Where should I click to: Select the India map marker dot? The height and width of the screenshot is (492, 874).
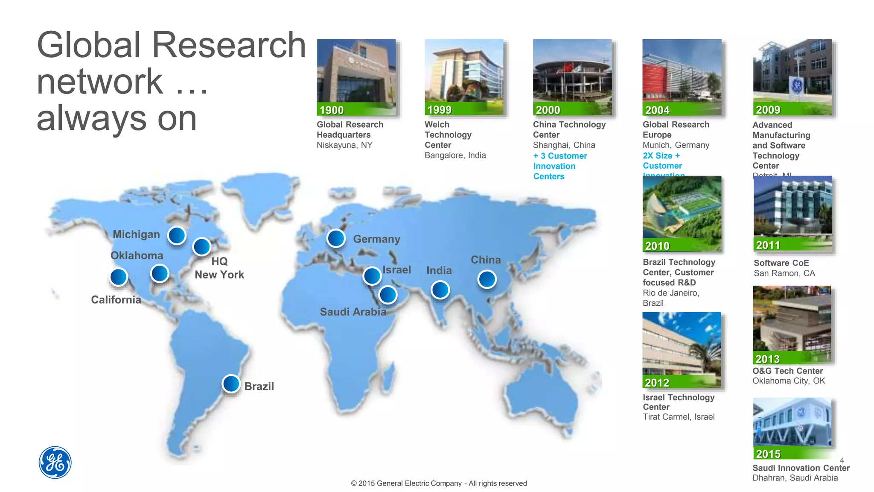(x=440, y=290)
